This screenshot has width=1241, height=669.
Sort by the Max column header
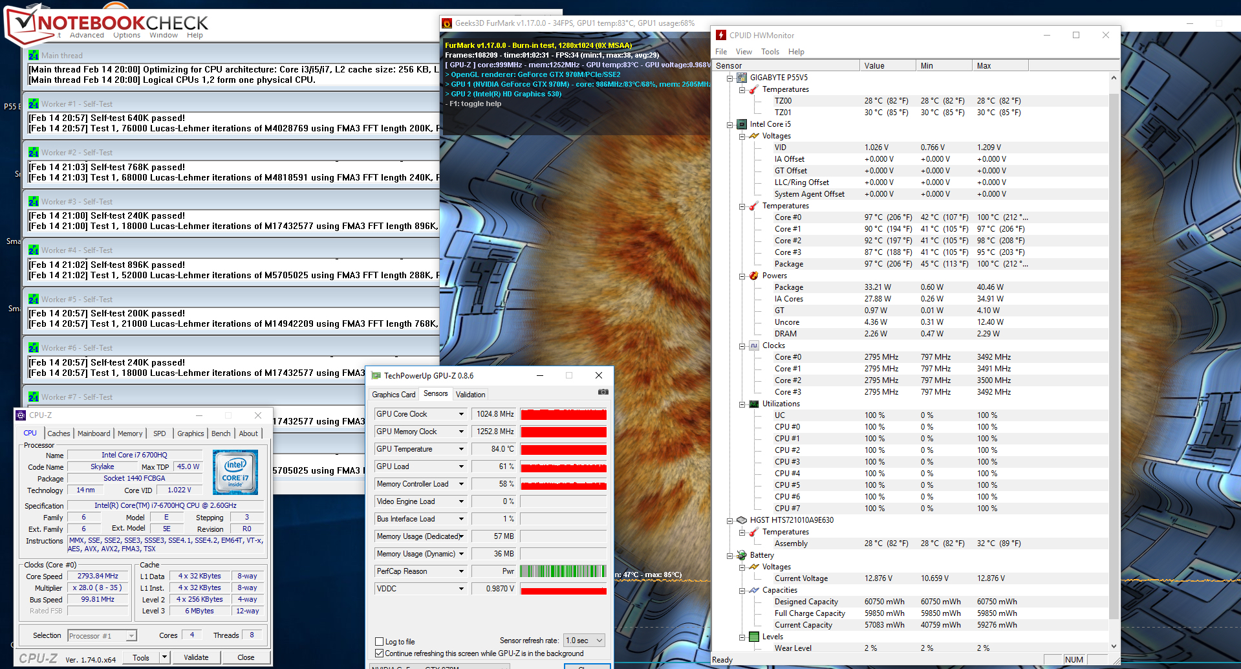click(1000, 65)
